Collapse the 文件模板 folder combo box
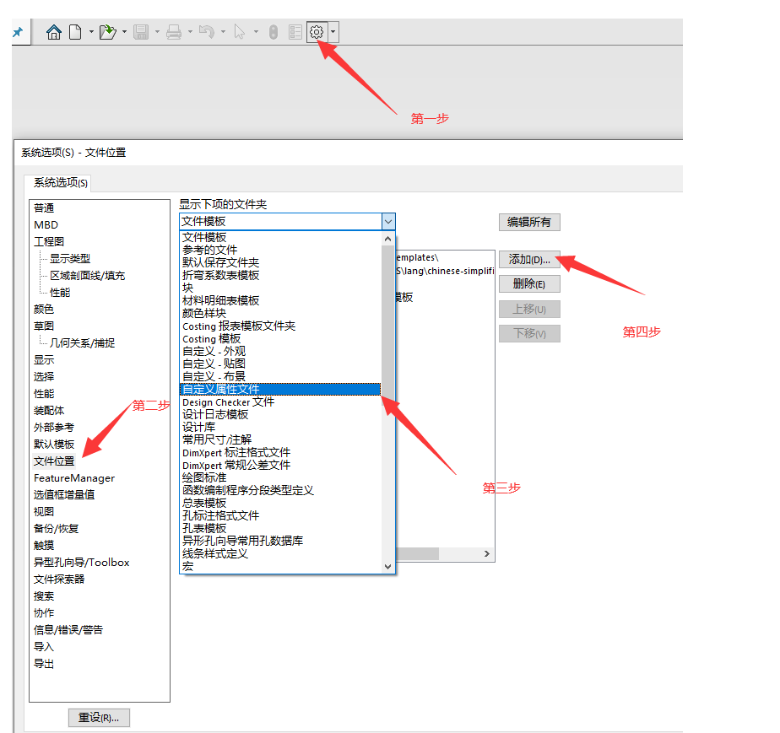 tap(387, 221)
